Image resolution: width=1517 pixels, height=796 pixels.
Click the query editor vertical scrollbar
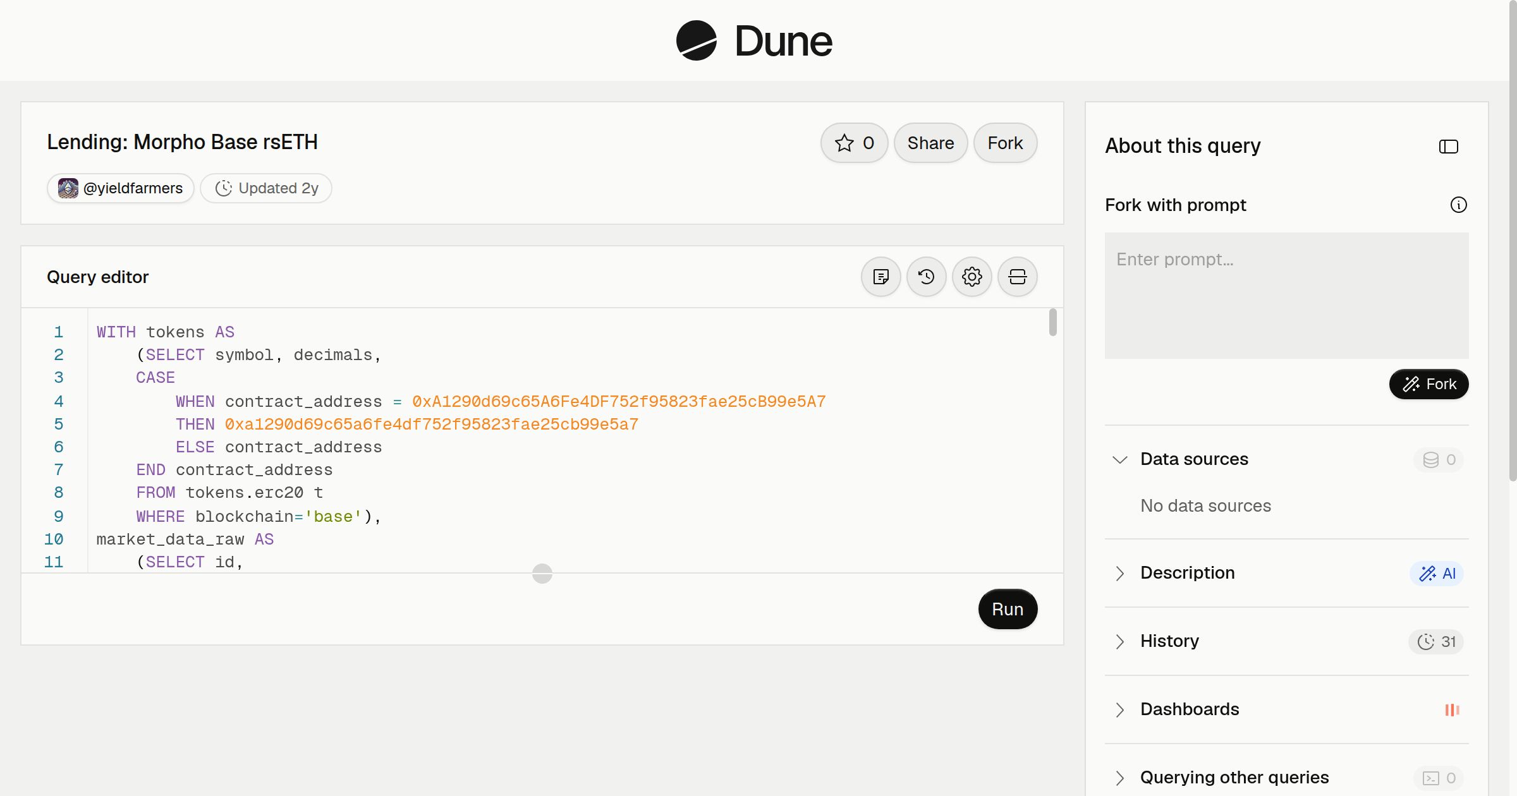[1052, 322]
